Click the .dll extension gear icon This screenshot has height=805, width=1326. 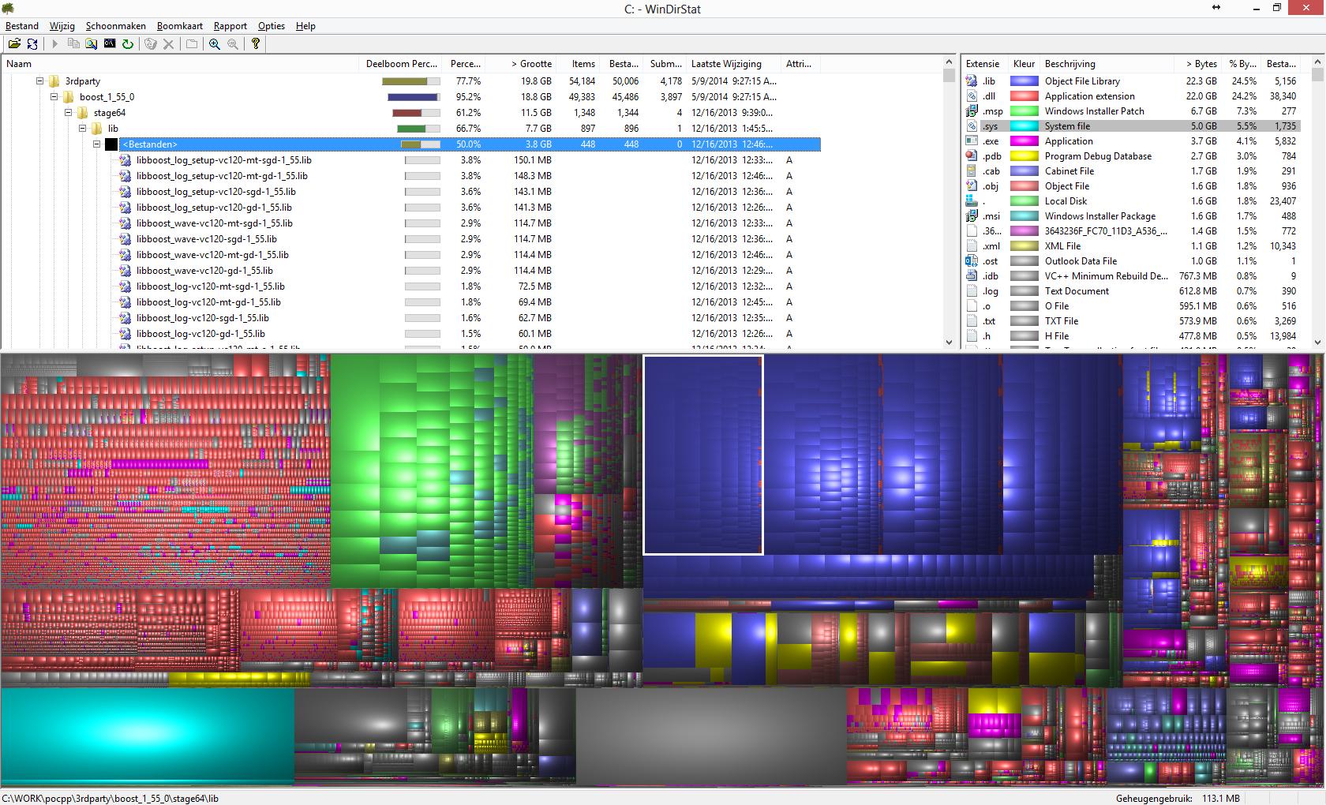pos(972,96)
